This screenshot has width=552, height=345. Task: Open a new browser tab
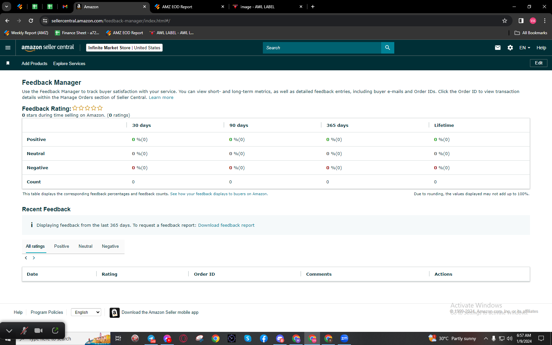tap(313, 7)
